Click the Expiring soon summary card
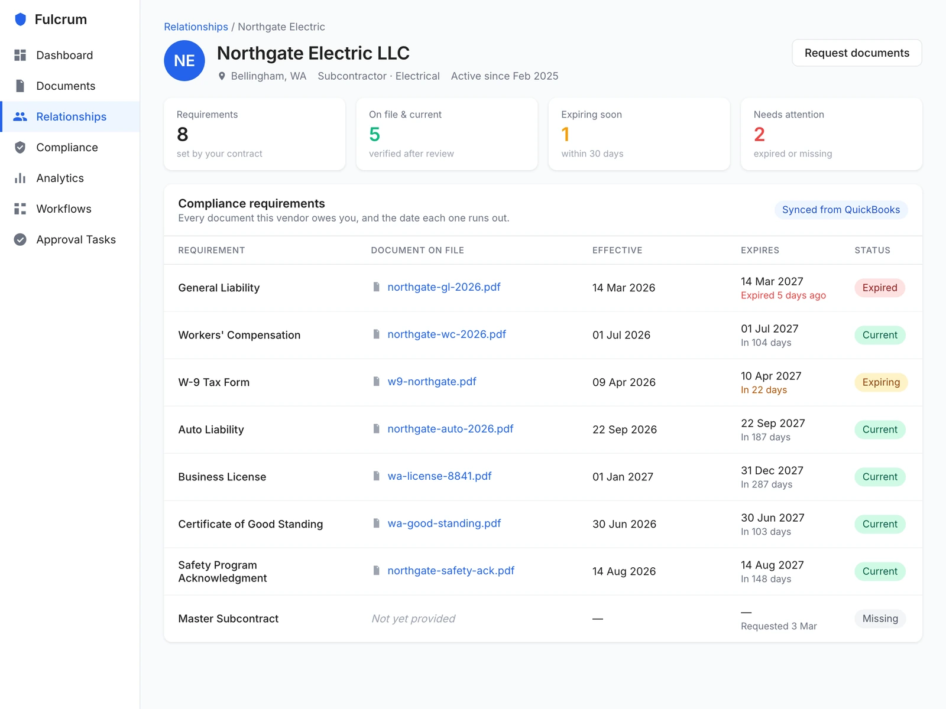This screenshot has width=946, height=709. pos(639,134)
